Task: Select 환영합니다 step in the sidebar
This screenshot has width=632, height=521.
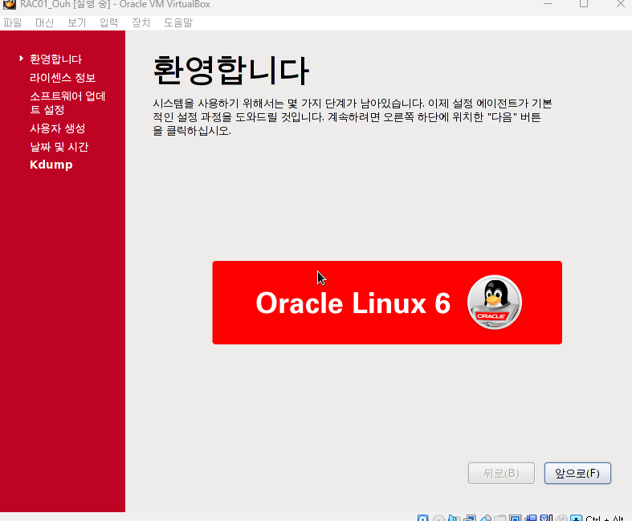Action: (x=55, y=59)
